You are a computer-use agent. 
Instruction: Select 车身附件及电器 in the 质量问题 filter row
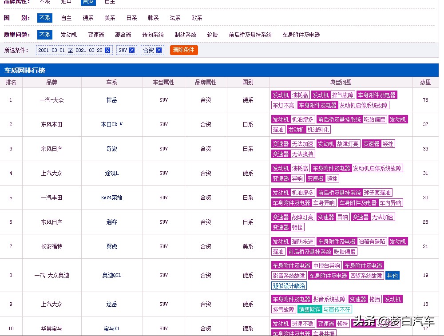pos(301,35)
